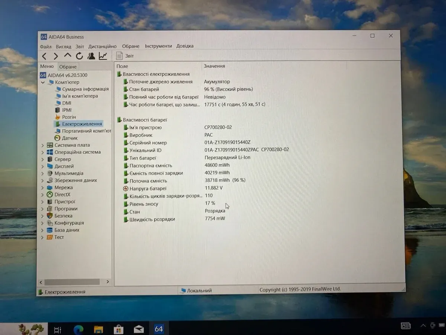Launch Microsoft Edge from the taskbar

tap(78, 329)
